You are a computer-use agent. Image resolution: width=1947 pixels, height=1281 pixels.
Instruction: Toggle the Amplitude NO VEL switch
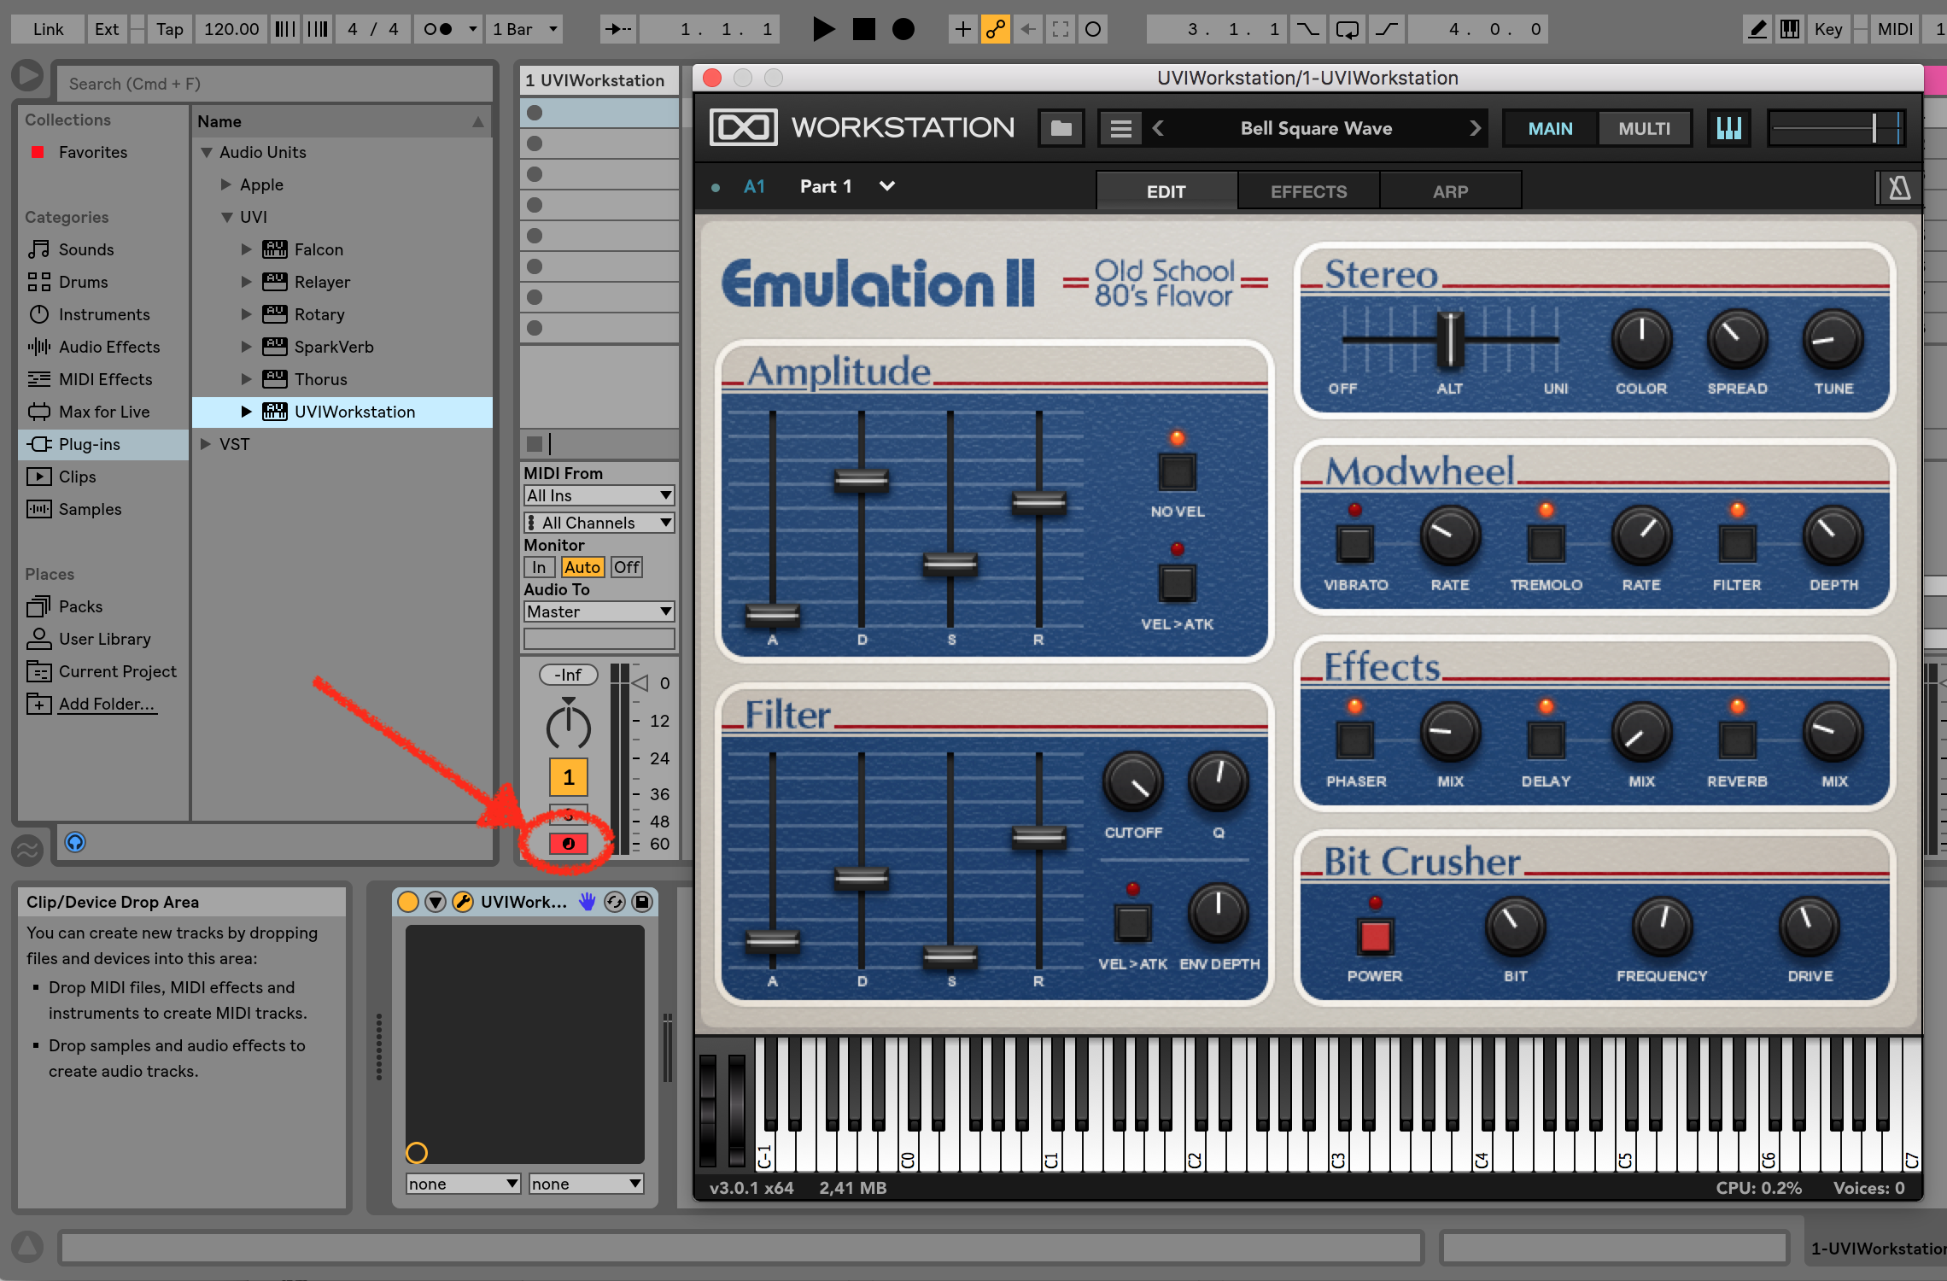coord(1177,471)
